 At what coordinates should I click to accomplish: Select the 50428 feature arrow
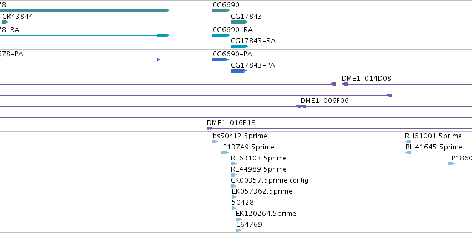tap(234, 208)
